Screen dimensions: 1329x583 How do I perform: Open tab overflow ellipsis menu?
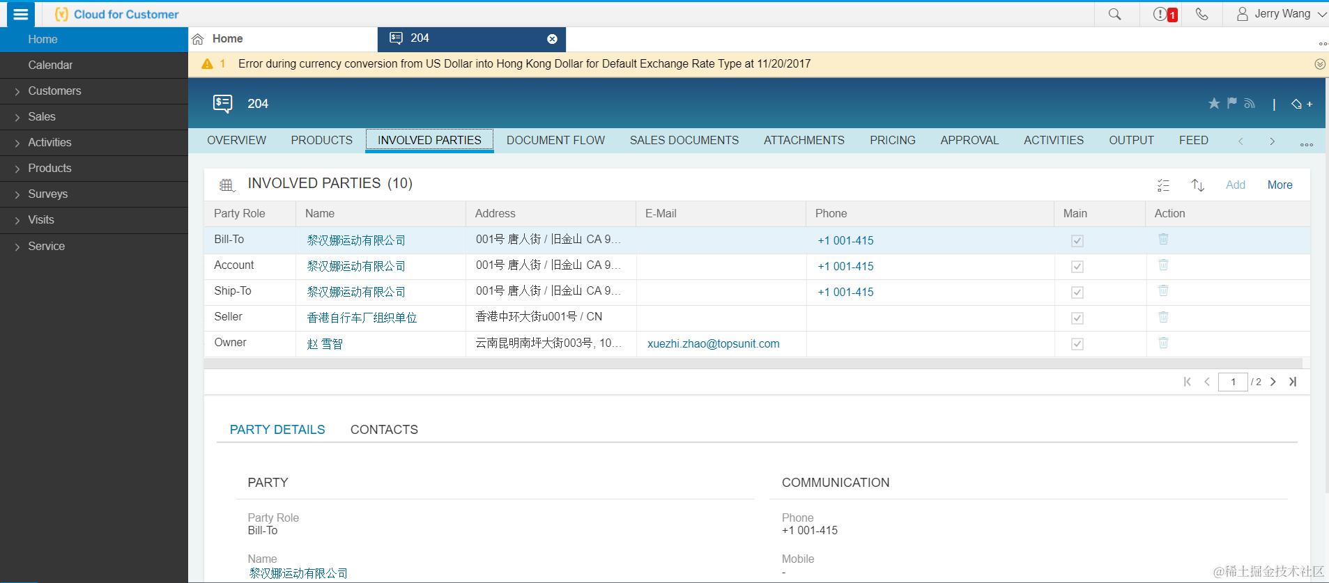[1306, 144]
